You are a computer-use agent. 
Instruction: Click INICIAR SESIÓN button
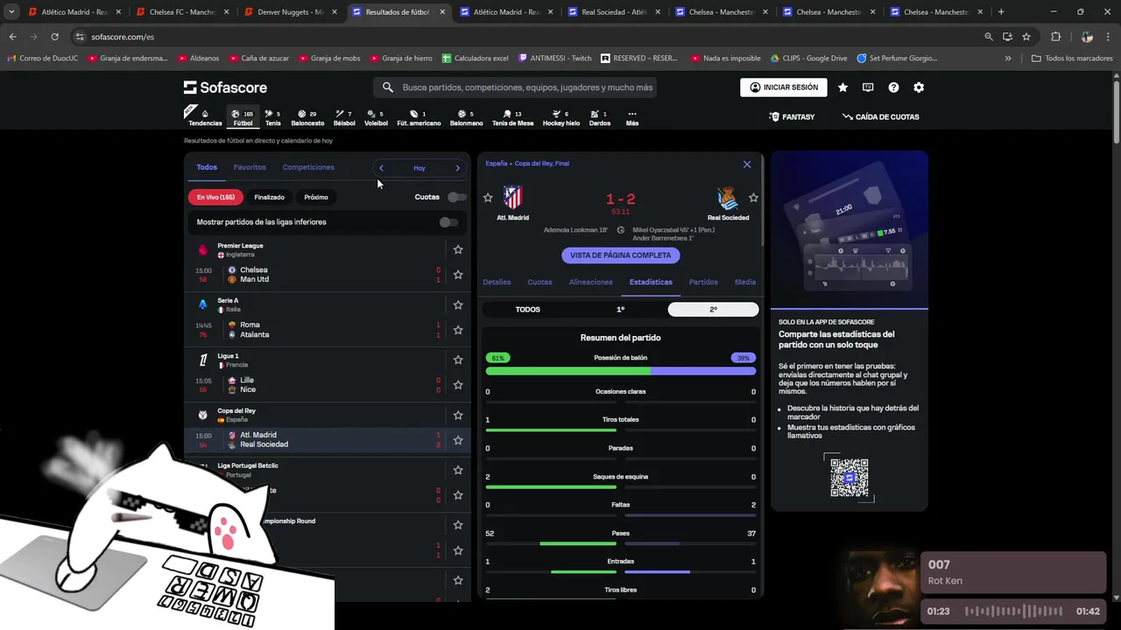click(x=784, y=87)
